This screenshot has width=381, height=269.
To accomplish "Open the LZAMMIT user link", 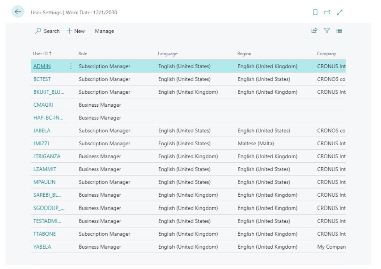I will coord(45,169).
